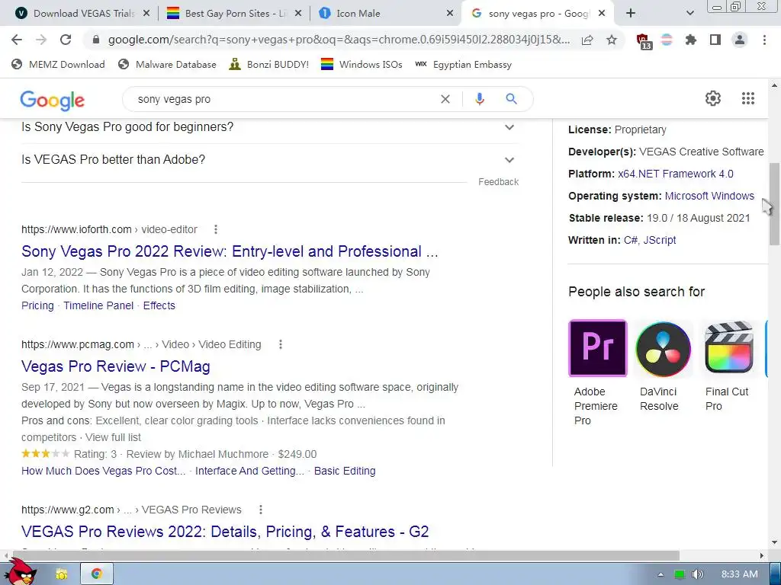
Task: Clear the search box with X
Action: [x=445, y=99]
